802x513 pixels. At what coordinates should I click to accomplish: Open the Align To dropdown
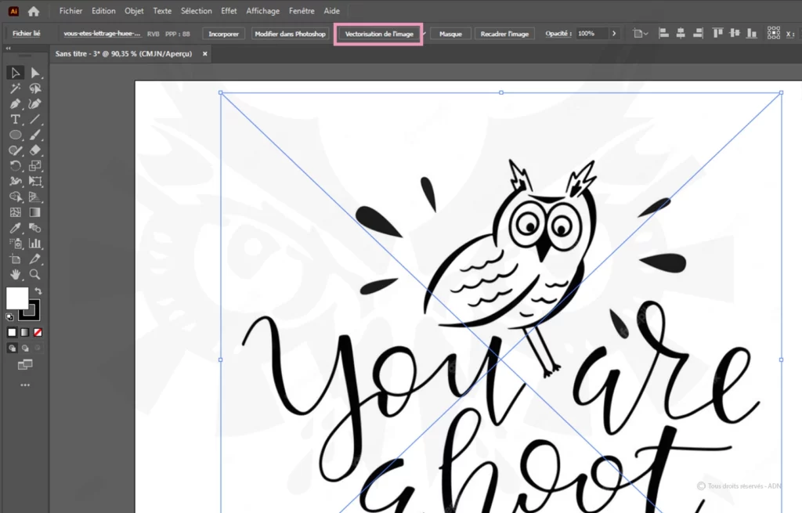(640, 34)
